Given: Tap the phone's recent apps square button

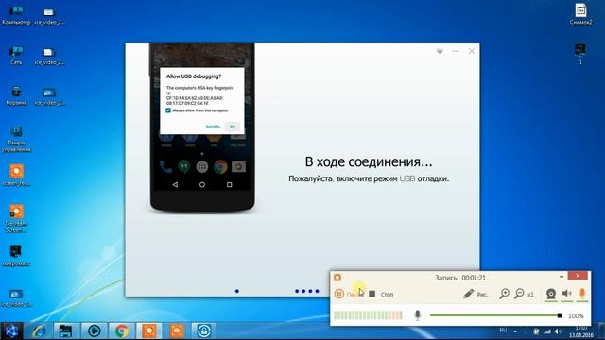Looking at the screenshot, I should tap(229, 185).
